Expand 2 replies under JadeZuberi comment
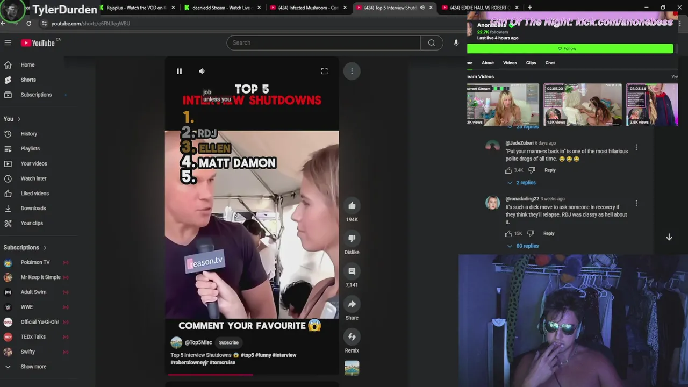The height and width of the screenshot is (387, 688). point(522,183)
